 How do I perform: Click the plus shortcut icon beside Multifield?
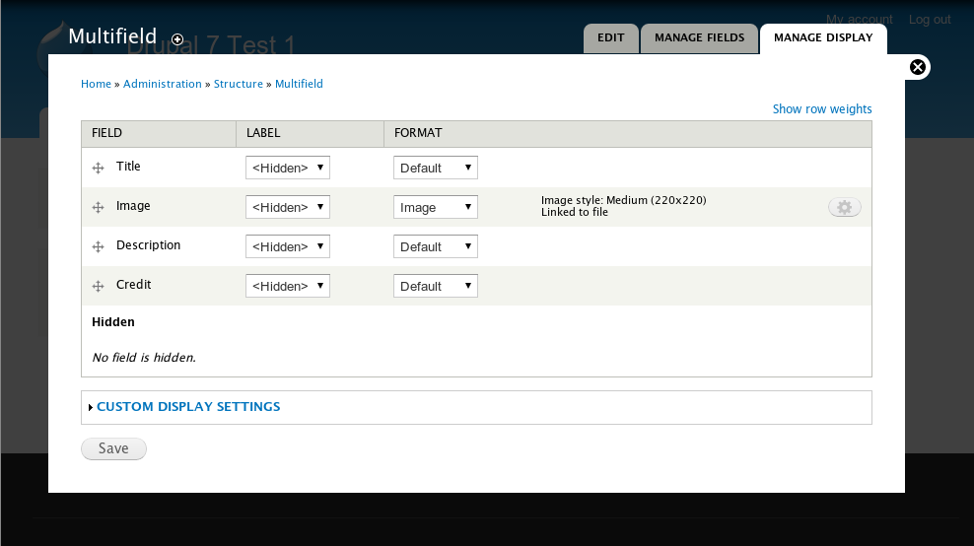[x=177, y=39]
